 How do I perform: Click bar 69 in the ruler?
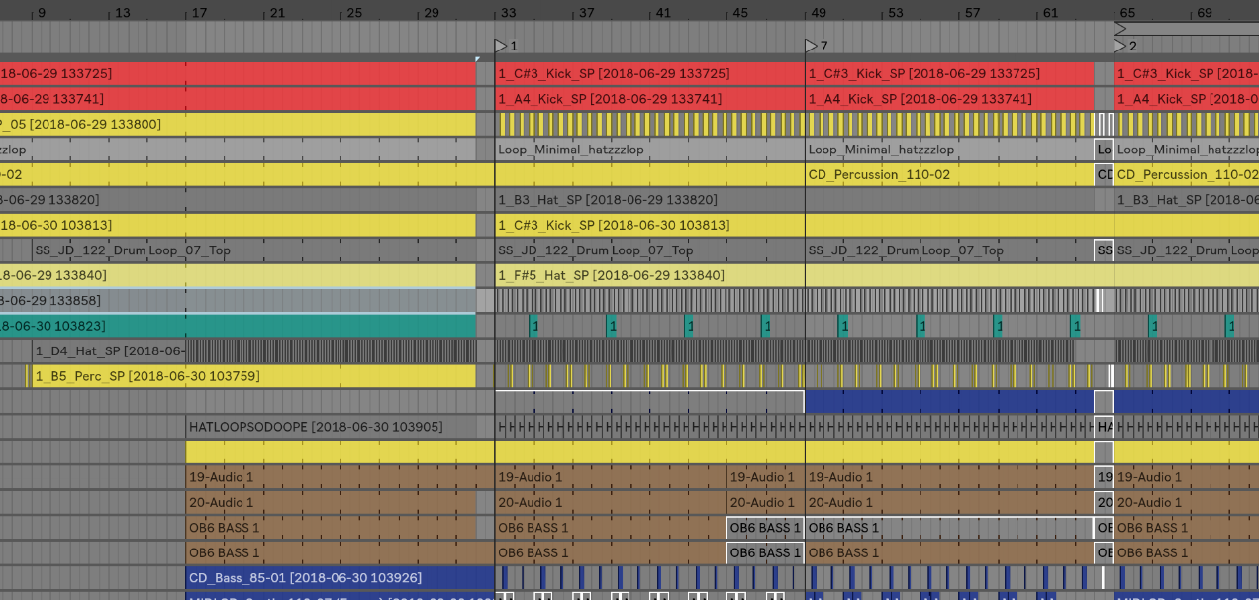1205,13
